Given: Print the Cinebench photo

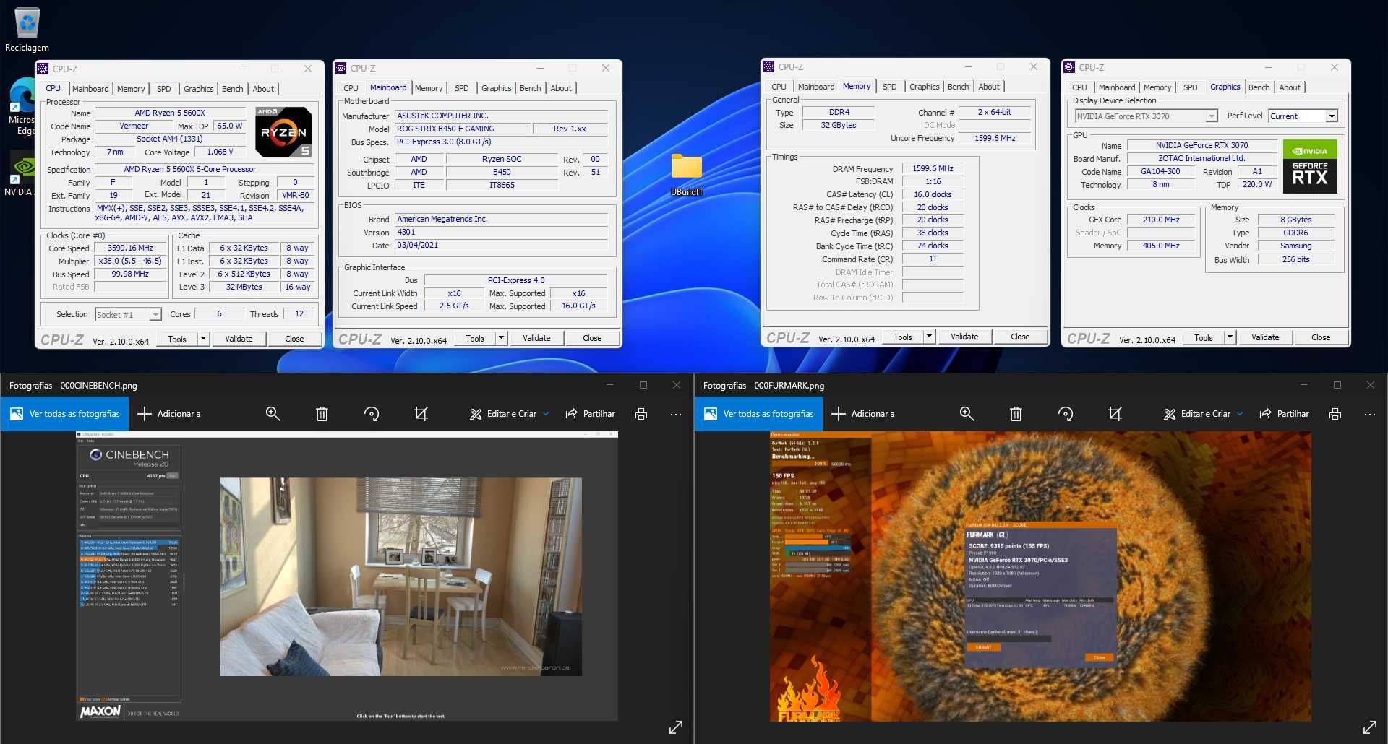Looking at the screenshot, I should [641, 414].
